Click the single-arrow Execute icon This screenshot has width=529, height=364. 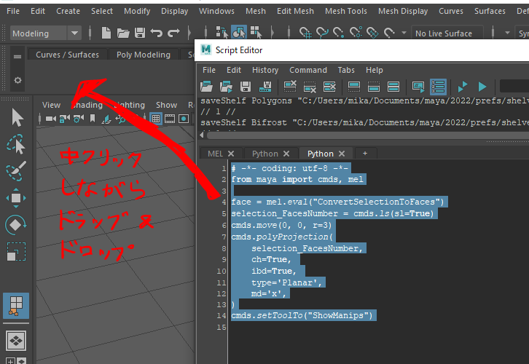482,87
